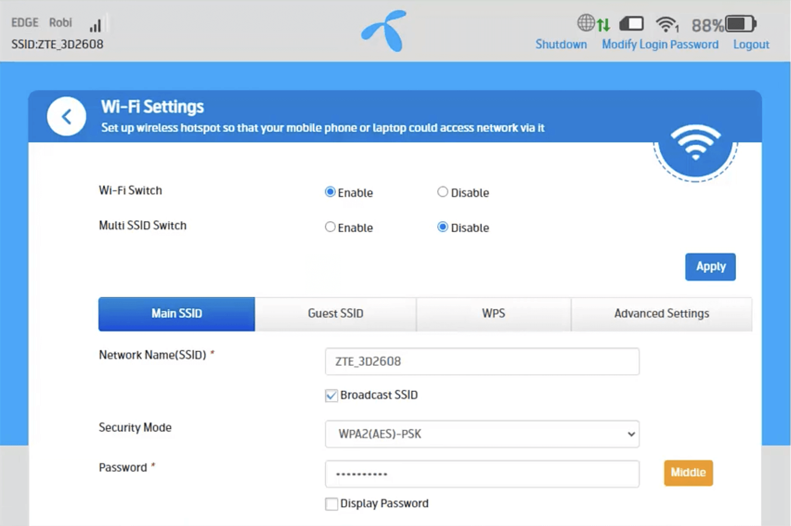Click the Modify Login Password link

pos(660,45)
